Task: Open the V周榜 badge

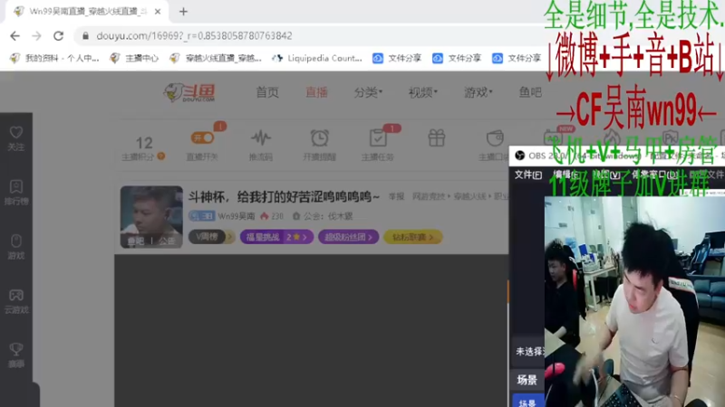Action: coord(212,237)
